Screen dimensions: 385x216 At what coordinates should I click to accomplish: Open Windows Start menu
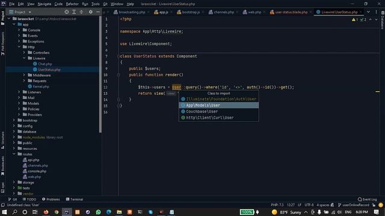pyautogui.click(x=4, y=212)
